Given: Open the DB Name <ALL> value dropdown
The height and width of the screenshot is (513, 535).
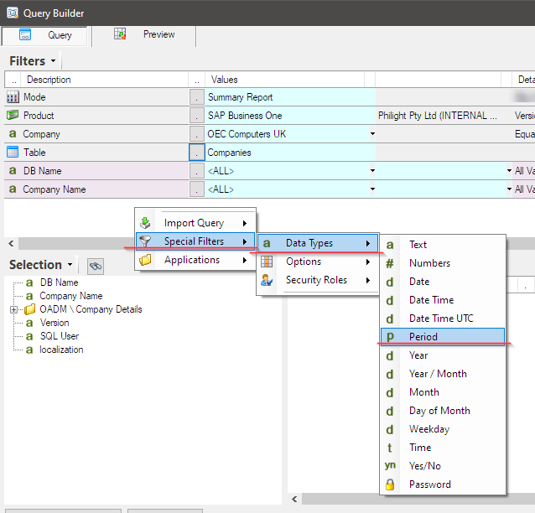Looking at the screenshot, I should point(372,170).
